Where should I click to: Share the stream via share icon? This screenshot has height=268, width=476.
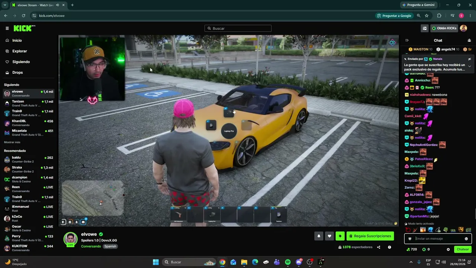pos(379,247)
